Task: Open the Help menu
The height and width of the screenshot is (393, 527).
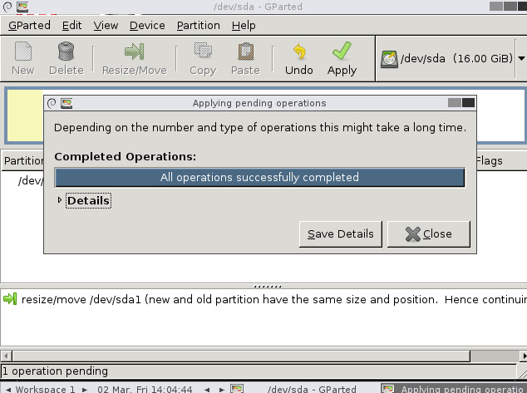Action: [244, 26]
